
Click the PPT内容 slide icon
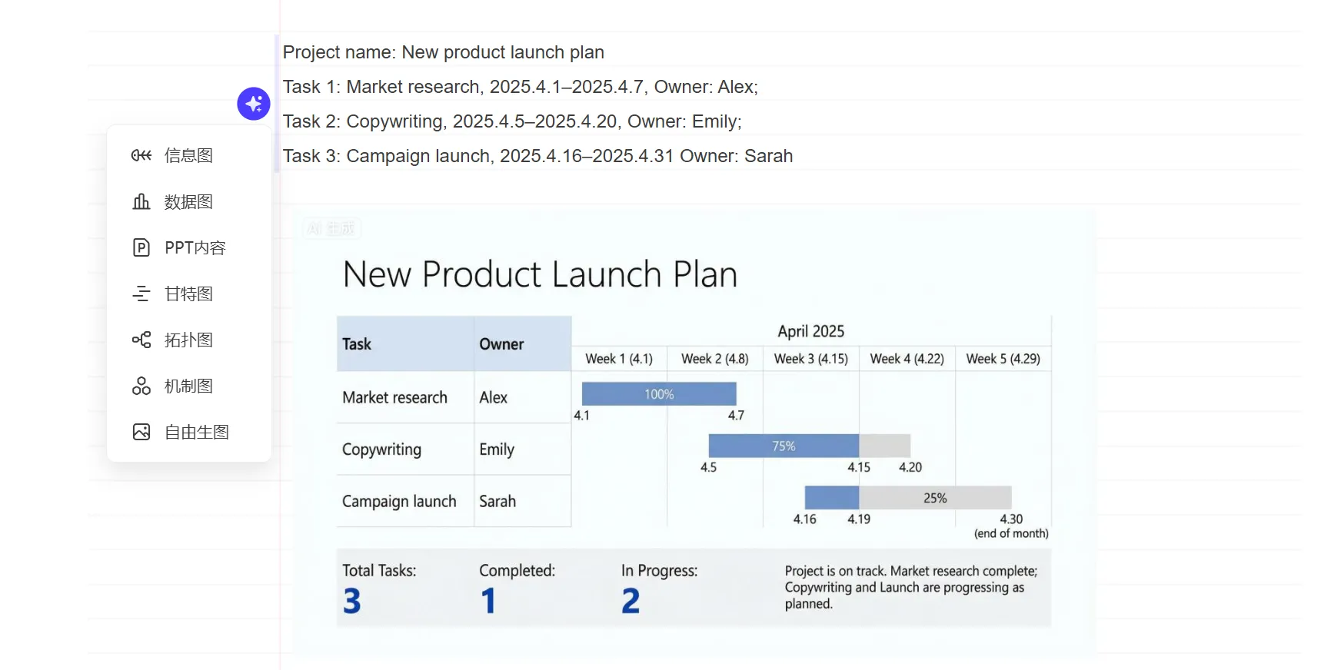tap(141, 247)
